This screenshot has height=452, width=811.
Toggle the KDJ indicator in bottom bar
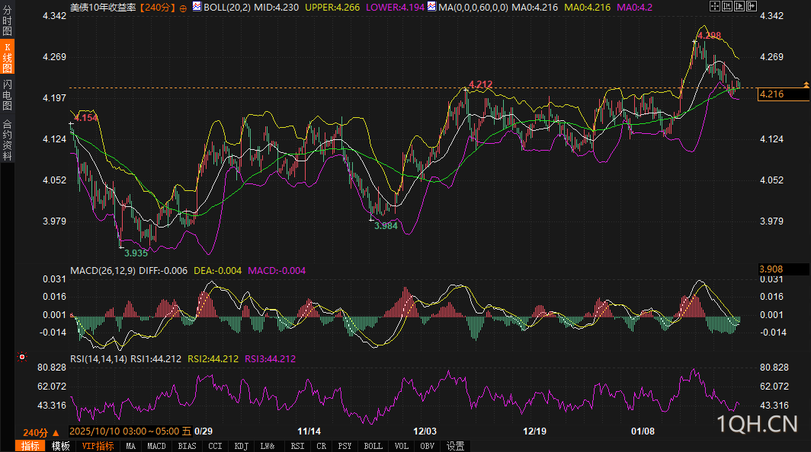(242, 446)
